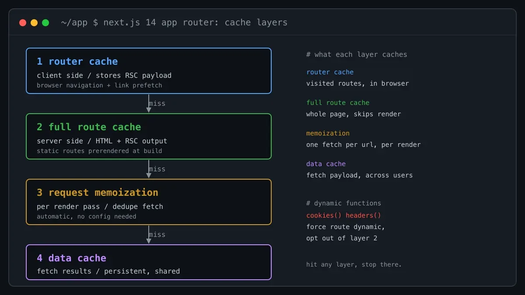Select the '2 full route cache' heading
The width and height of the screenshot is (525, 295).
89,127
